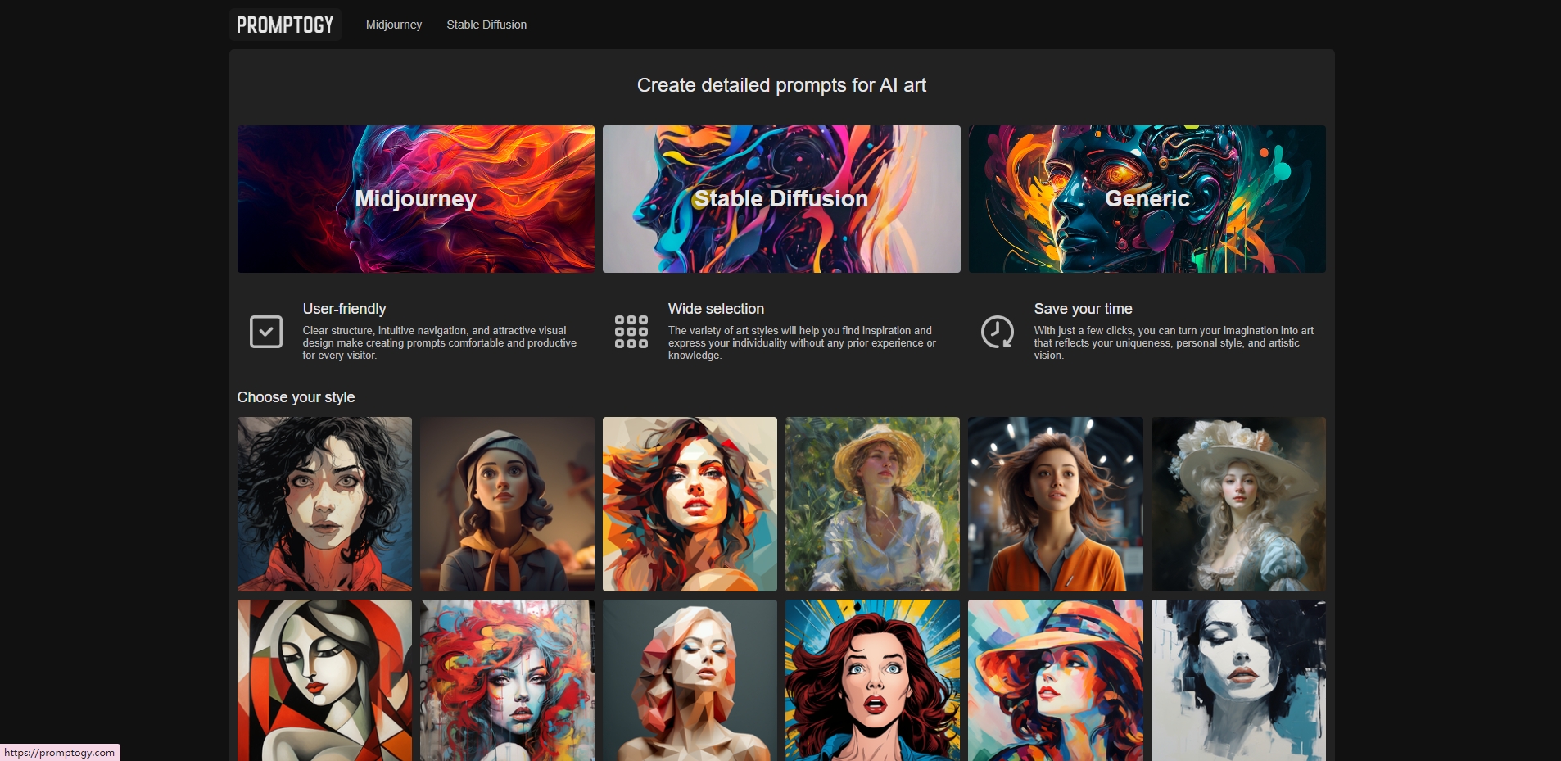The image size is (1561, 761).
Task: Choose the classical painting with white hat
Action: click(x=1238, y=504)
